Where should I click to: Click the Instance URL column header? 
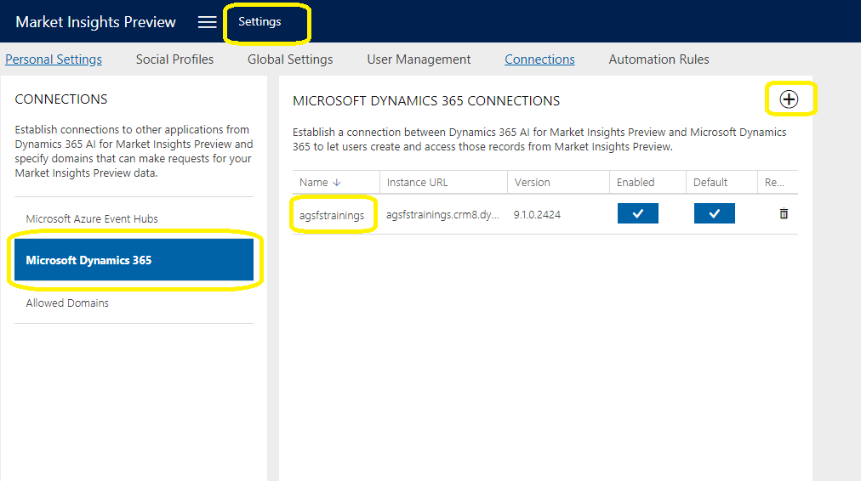[418, 182]
